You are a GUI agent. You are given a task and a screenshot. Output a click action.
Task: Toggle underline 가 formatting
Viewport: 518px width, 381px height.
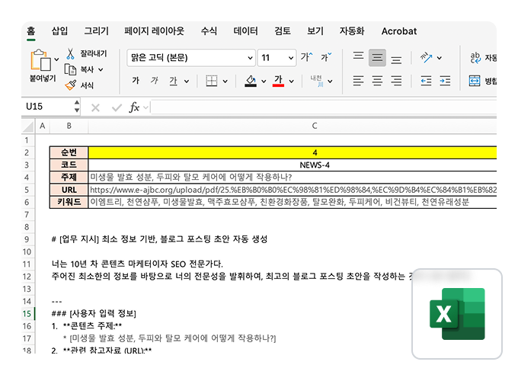tap(173, 81)
